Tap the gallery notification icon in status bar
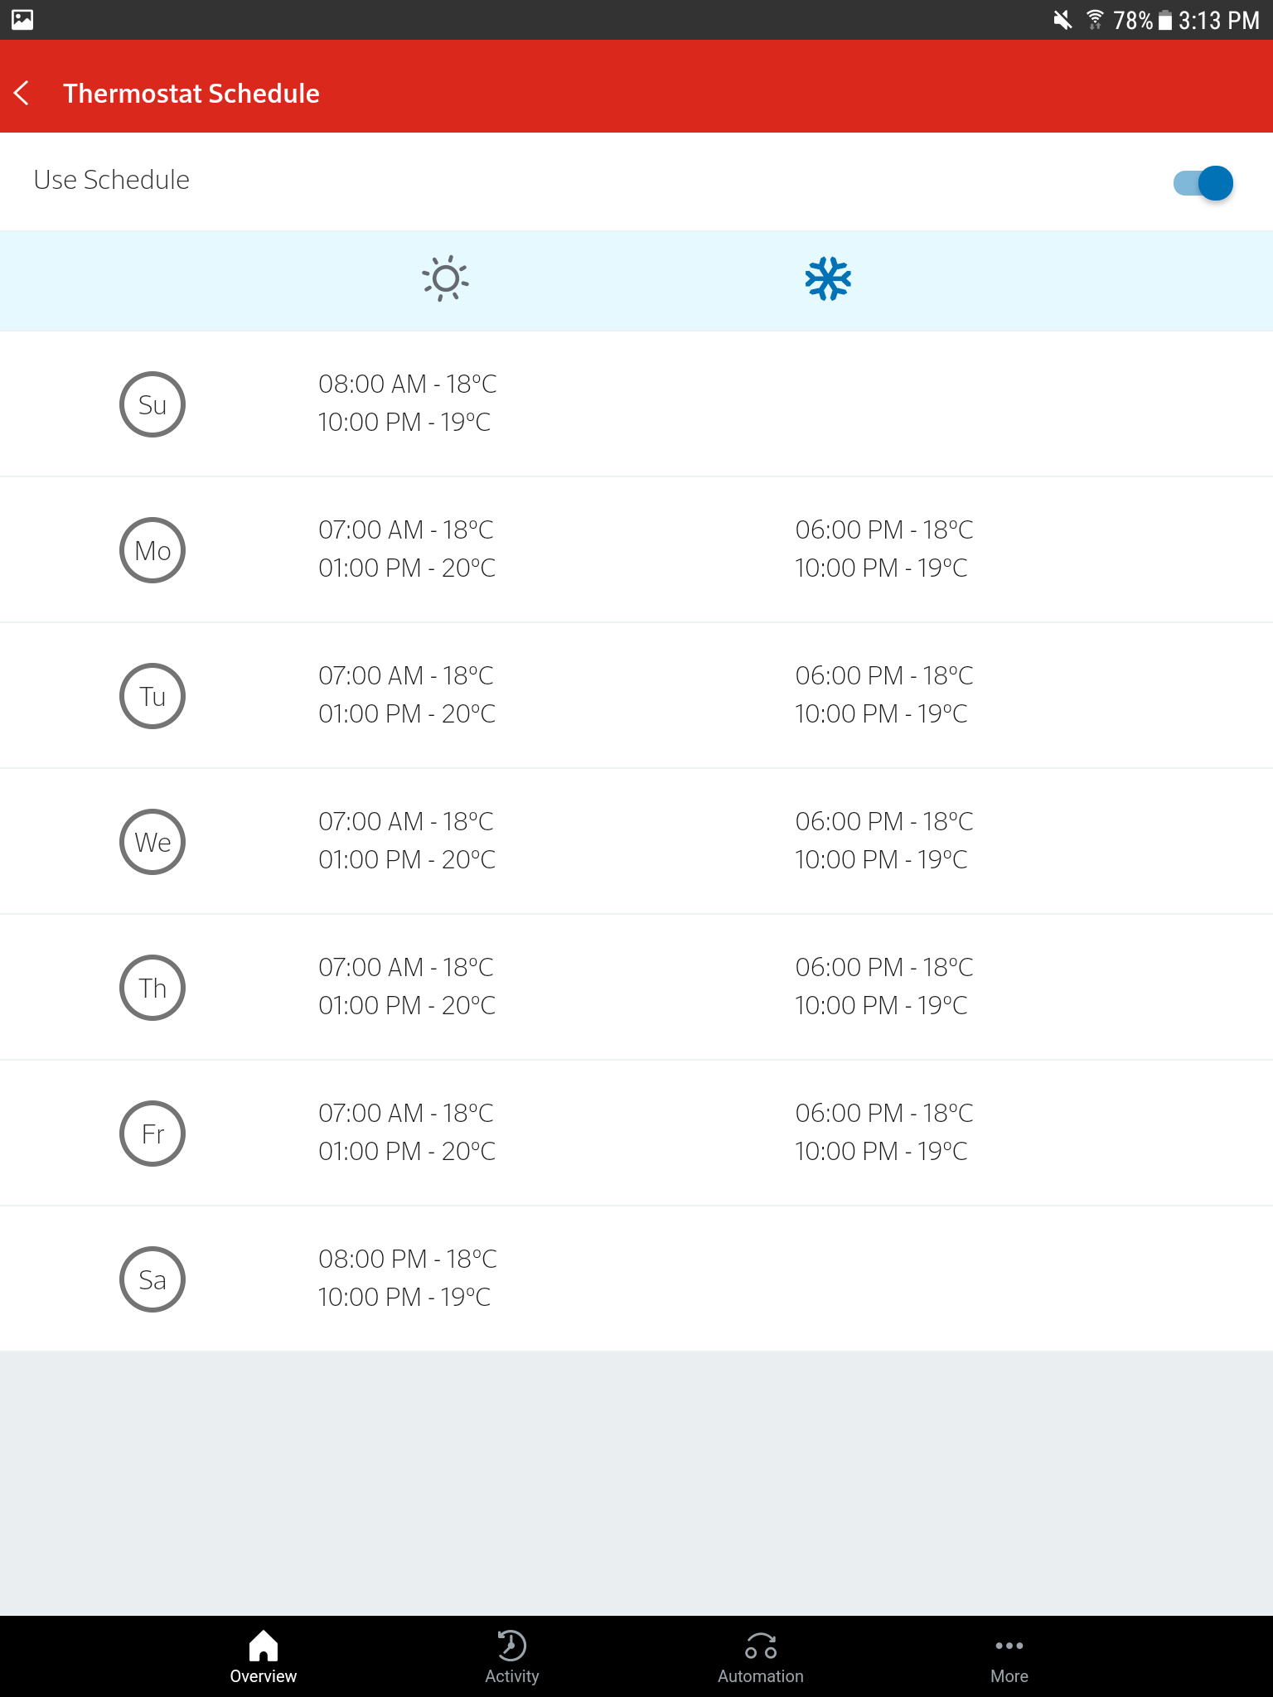 click(x=22, y=19)
